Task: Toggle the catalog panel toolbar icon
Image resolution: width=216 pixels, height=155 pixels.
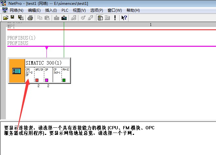Action: [x=100, y=18]
